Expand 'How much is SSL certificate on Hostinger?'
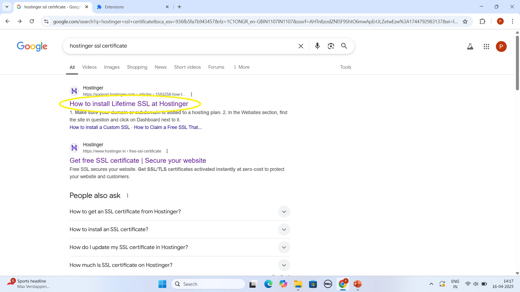Screen dimensions: 520x292 (x=284, y=265)
